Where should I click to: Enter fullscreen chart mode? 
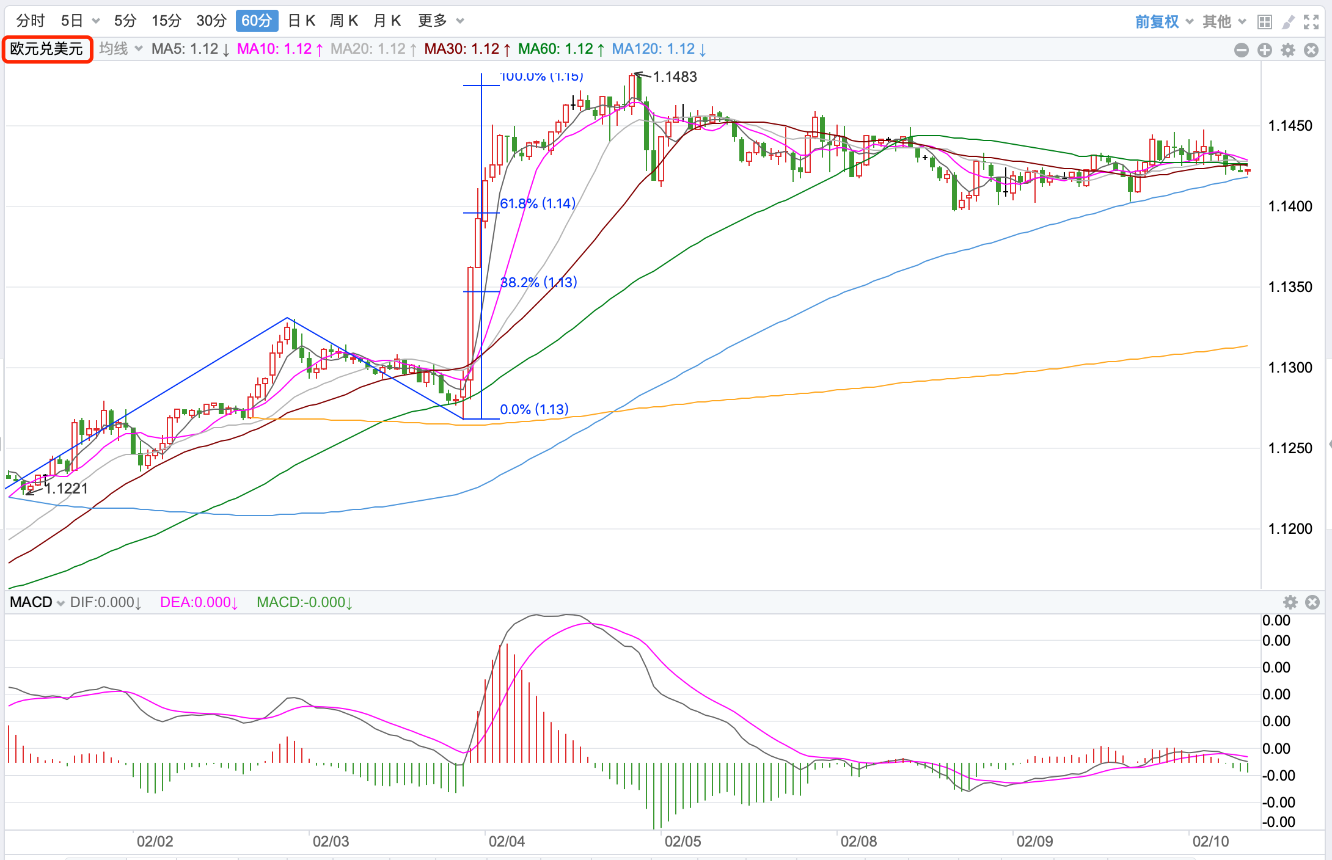(x=1311, y=22)
